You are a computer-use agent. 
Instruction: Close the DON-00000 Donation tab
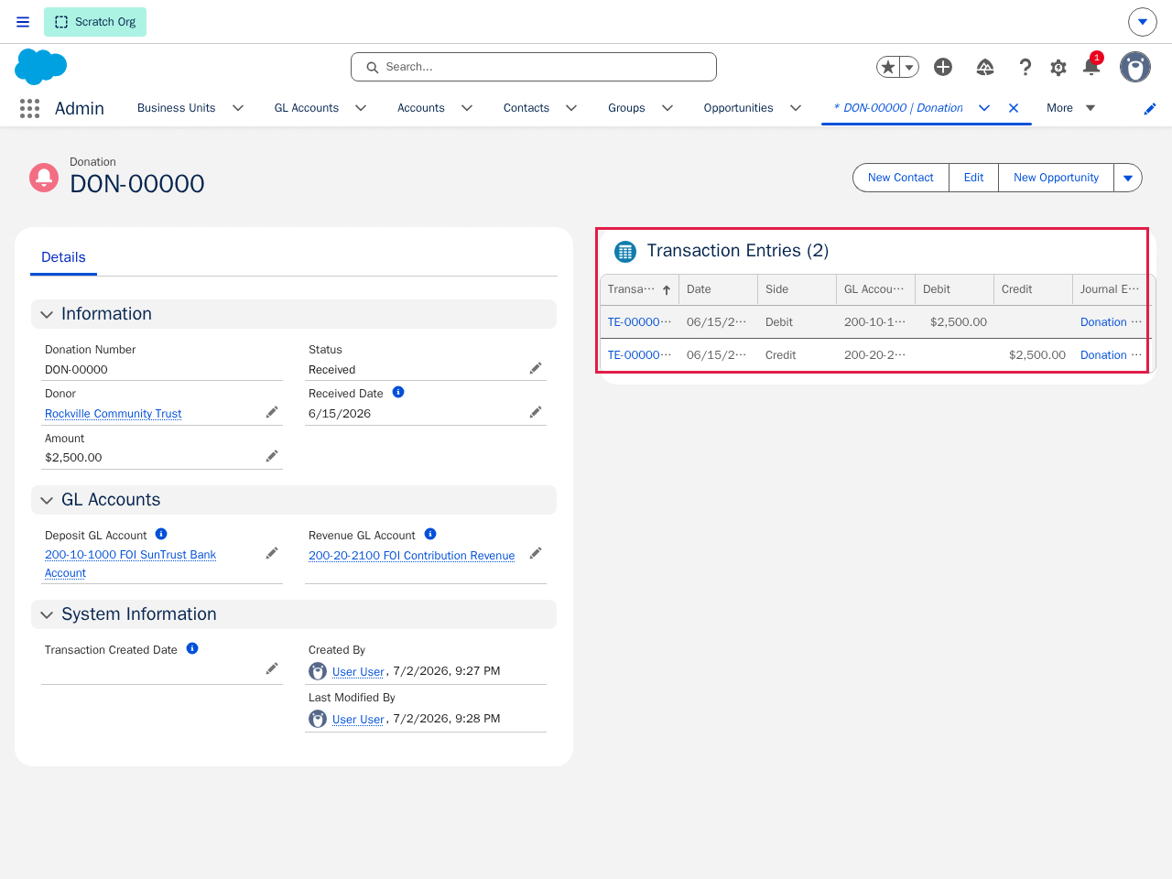[1014, 108]
